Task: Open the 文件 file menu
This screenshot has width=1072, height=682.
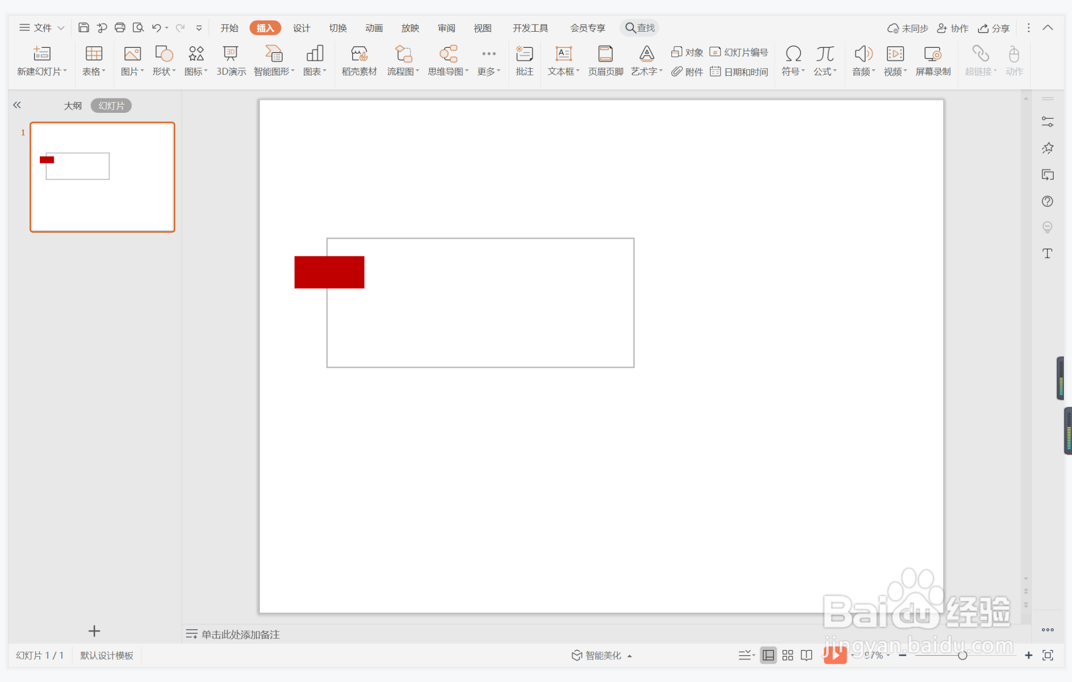Action: (42, 27)
